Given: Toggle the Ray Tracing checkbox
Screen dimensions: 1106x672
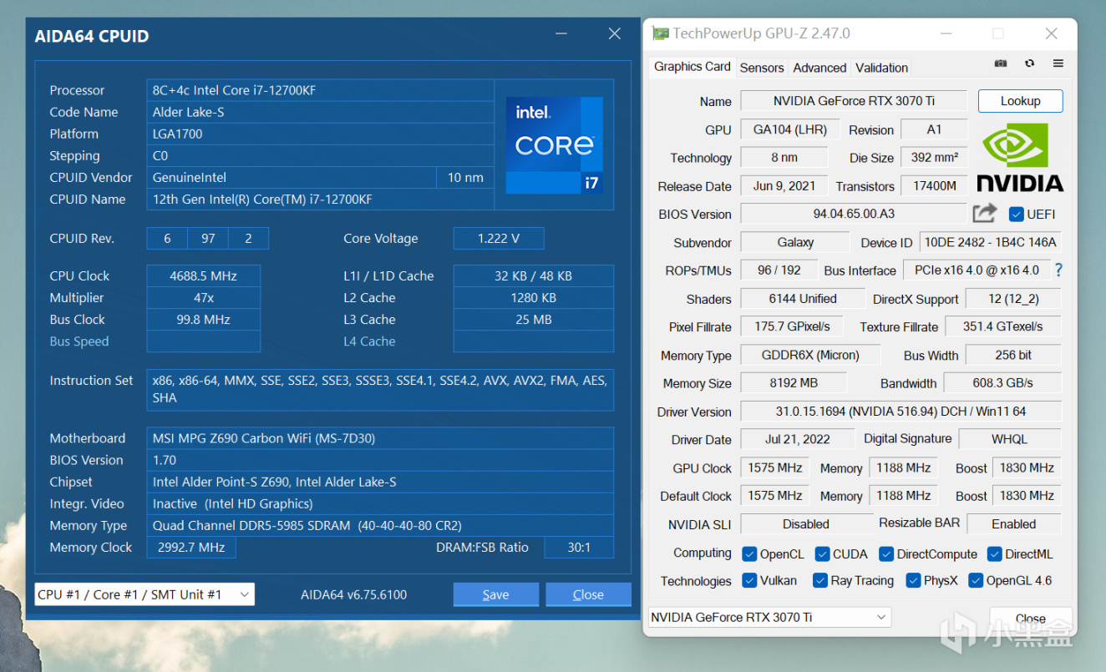Looking at the screenshot, I should pos(819,581).
